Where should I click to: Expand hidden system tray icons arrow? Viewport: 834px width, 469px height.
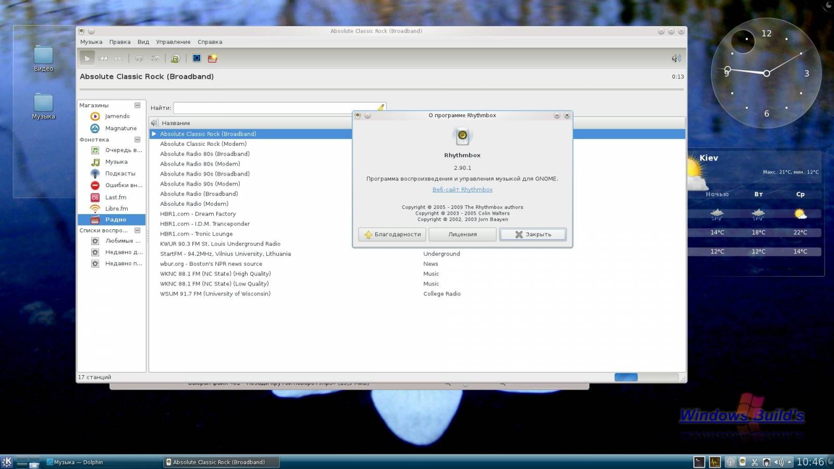790,462
